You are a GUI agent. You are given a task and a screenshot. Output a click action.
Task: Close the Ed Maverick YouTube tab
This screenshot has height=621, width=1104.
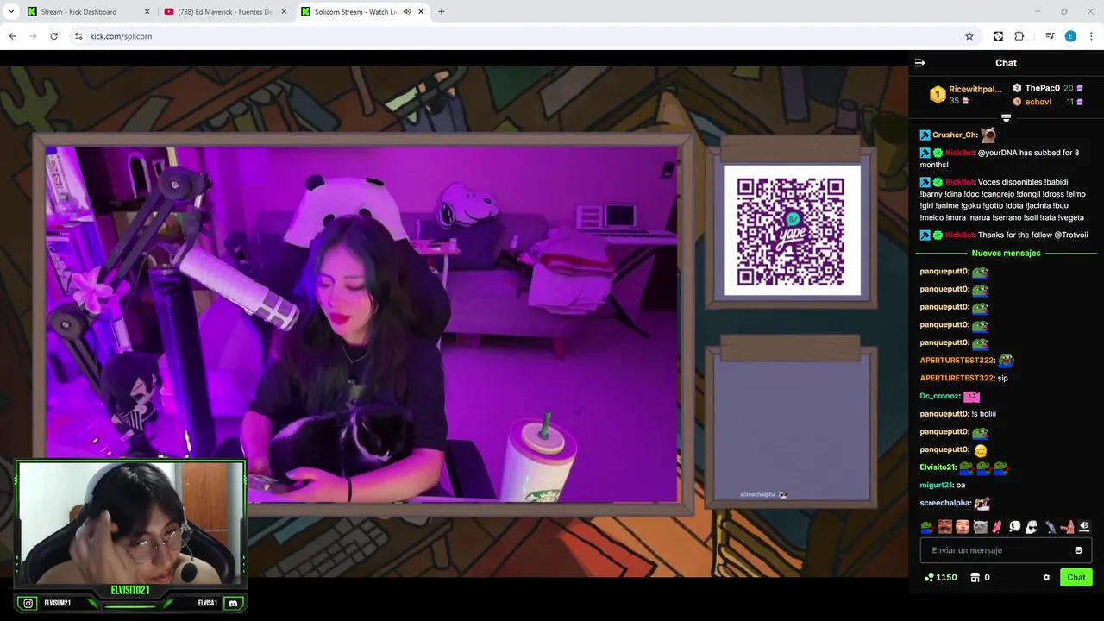[x=284, y=12]
